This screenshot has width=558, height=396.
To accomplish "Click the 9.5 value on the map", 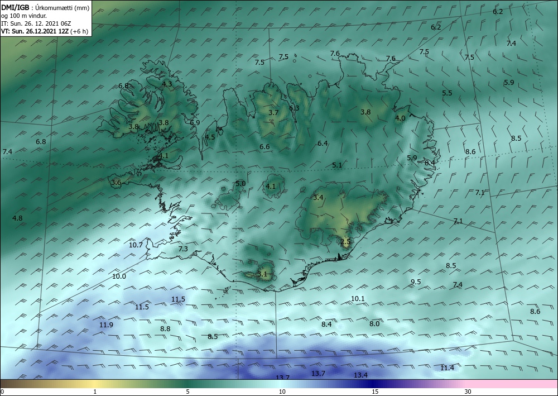I will click(416, 282).
